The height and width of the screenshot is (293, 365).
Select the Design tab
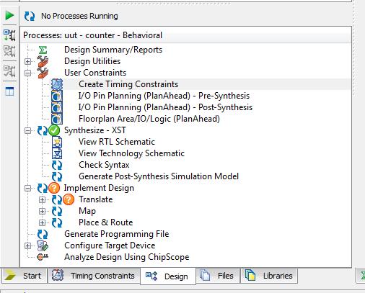[x=168, y=276]
